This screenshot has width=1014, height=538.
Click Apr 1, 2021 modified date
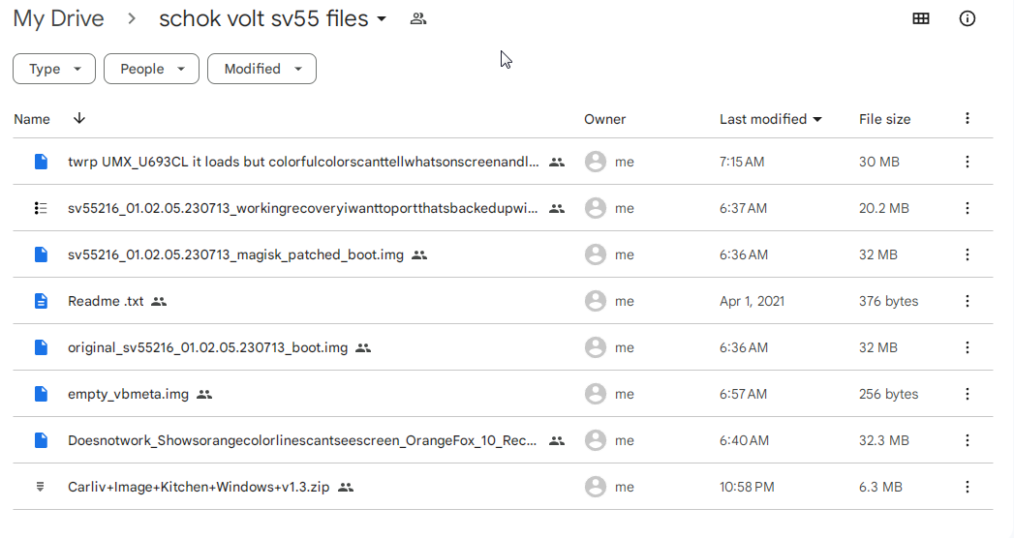tap(753, 301)
